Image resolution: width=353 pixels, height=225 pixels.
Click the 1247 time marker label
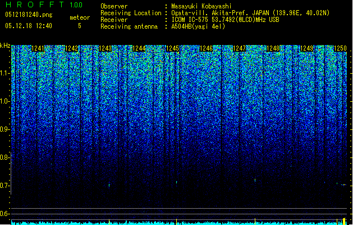239,48
